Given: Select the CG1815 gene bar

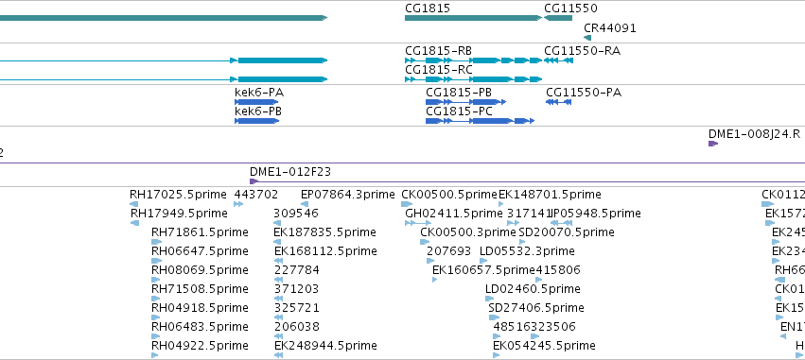Looking at the screenshot, I should (473, 18).
